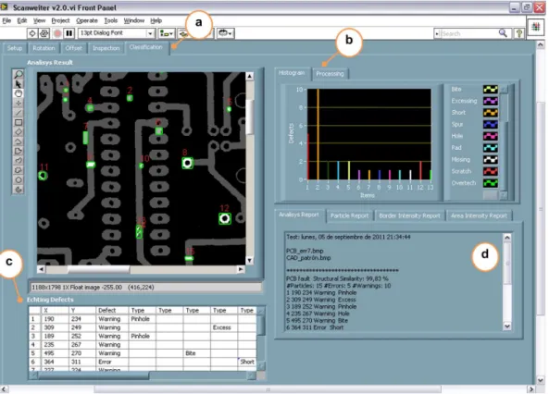Click the VI icon pane in corner
549x394 pixels.
536,27
